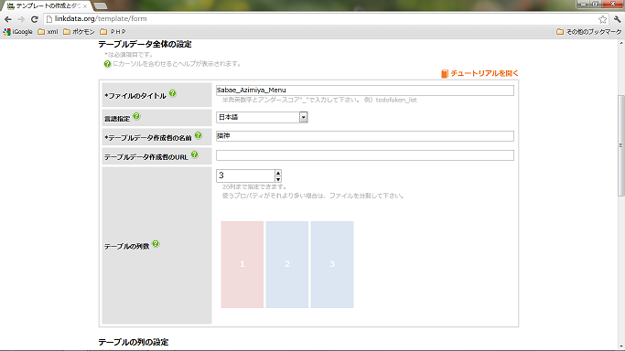The width and height of the screenshot is (625, 351).
Task: Close the template creation browser tab
Action: pyautogui.click(x=84, y=6)
